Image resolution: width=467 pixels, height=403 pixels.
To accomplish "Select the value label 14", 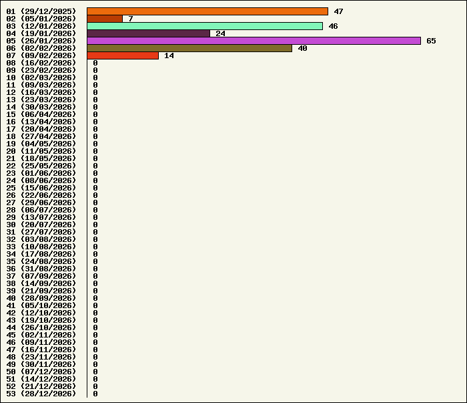I will point(169,55).
